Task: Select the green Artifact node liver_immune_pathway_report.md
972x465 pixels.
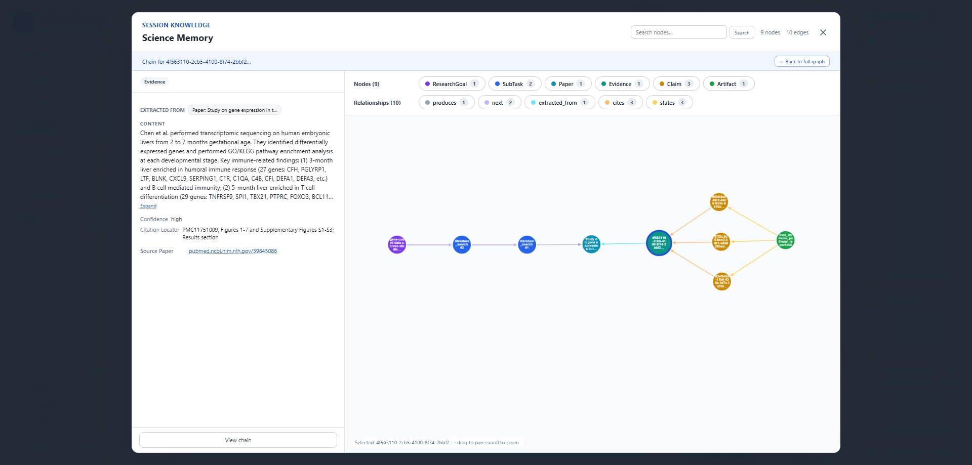Action: pyautogui.click(x=786, y=240)
